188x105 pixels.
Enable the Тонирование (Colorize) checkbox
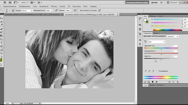click(x=157, y=71)
